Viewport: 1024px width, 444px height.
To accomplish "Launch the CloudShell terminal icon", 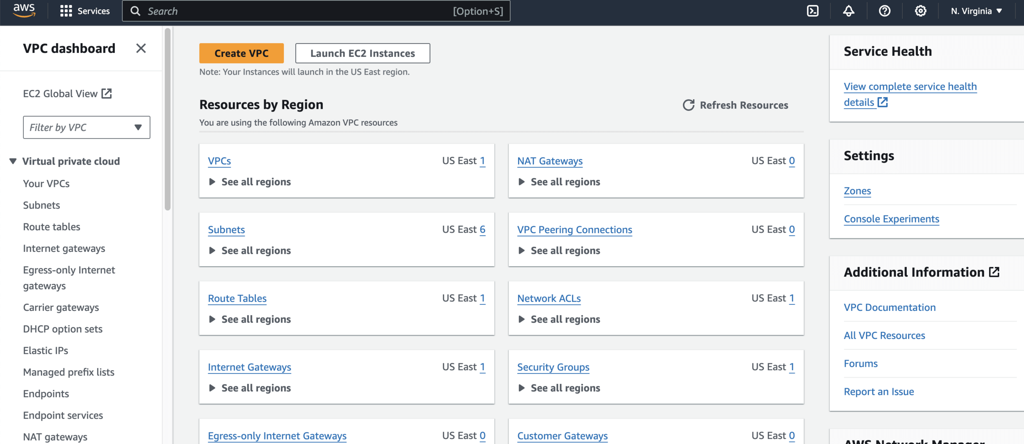I will 813,11.
